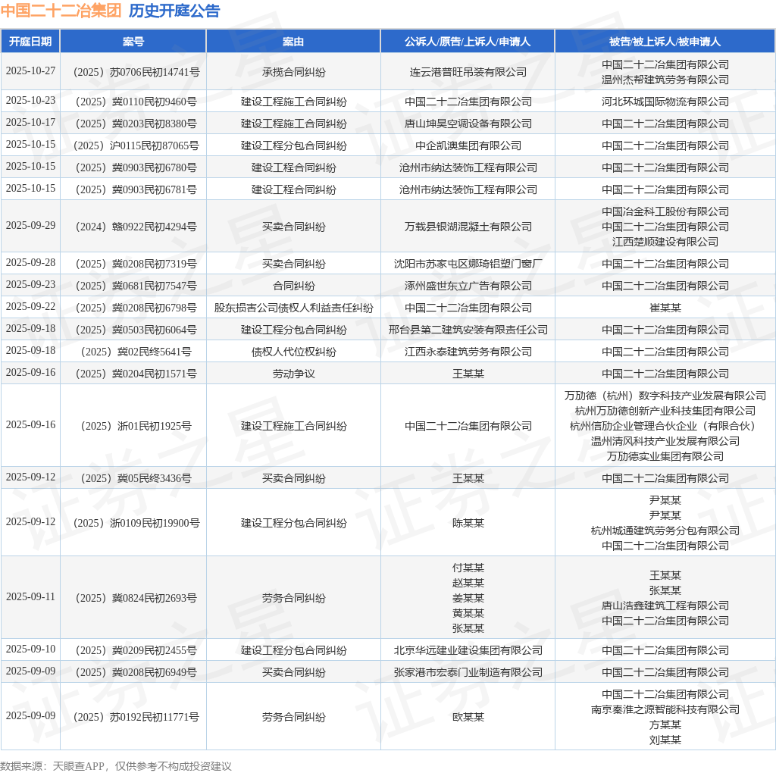Click 唐山浩鑫建筑工程有限公司

pos(665,606)
